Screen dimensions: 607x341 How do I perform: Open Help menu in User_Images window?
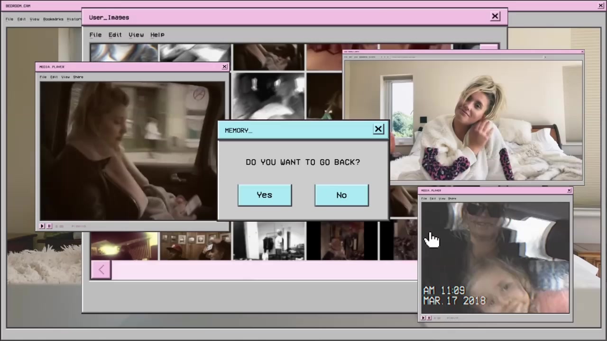(x=157, y=35)
